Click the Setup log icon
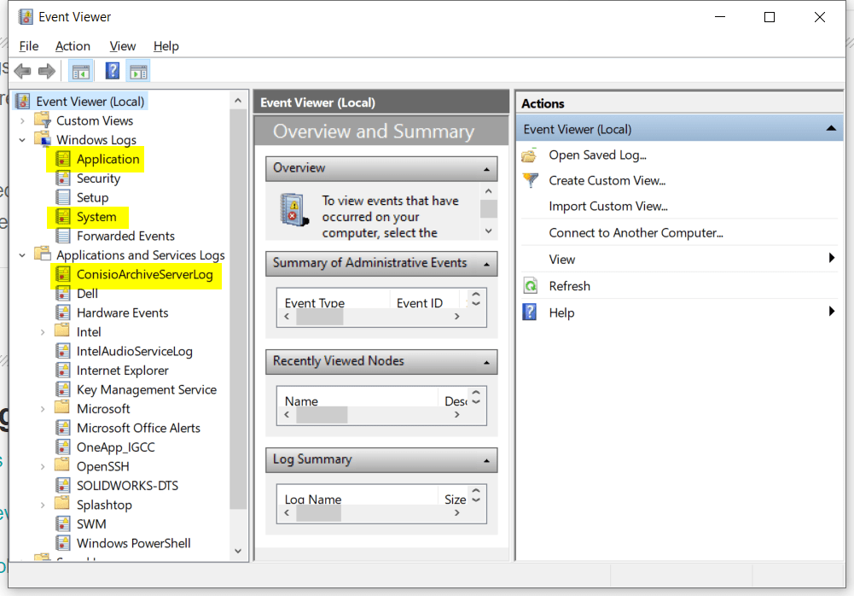Viewport: 854px width, 596px height. 63,197
